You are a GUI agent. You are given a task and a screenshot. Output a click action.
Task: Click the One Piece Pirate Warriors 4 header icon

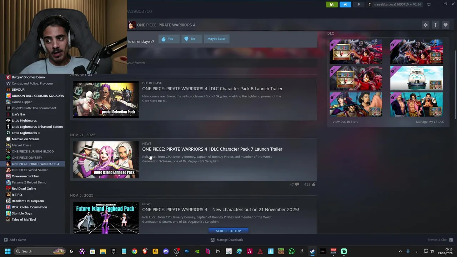pos(132,25)
